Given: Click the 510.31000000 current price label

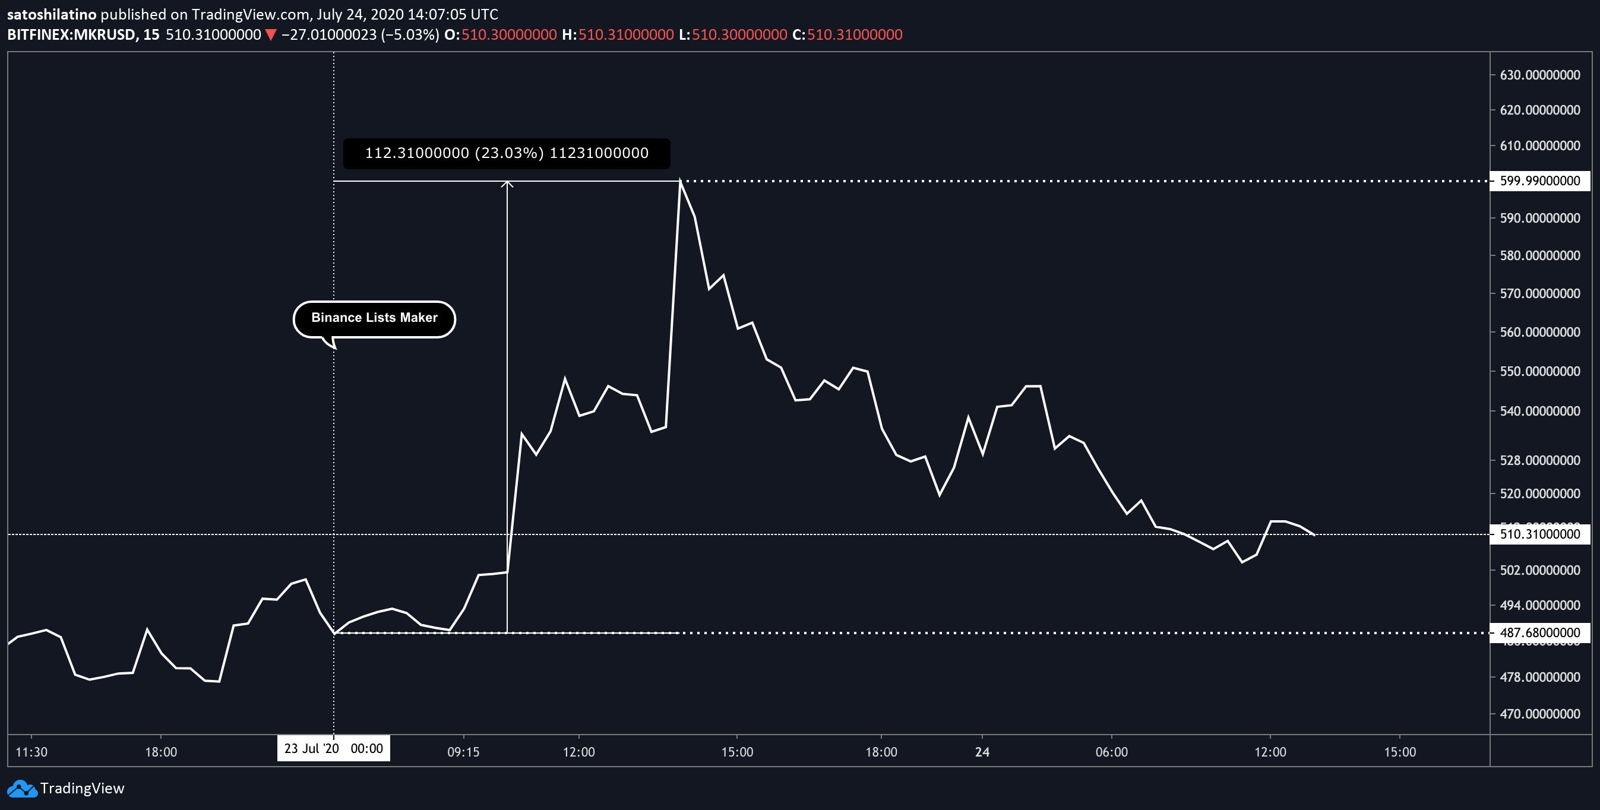Looking at the screenshot, I should tap(1539, 534).
